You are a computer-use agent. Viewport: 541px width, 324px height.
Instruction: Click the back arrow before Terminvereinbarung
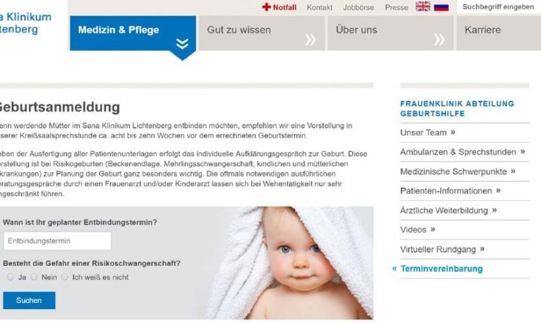(395, 269)
